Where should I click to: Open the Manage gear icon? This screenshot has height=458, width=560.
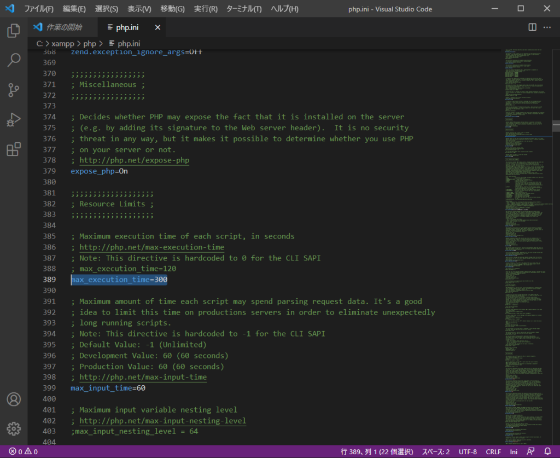pyautogui.click(x=14, y=428)
